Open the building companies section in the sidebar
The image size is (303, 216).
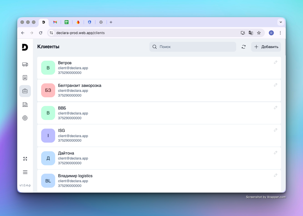click(x=25, y=104)
